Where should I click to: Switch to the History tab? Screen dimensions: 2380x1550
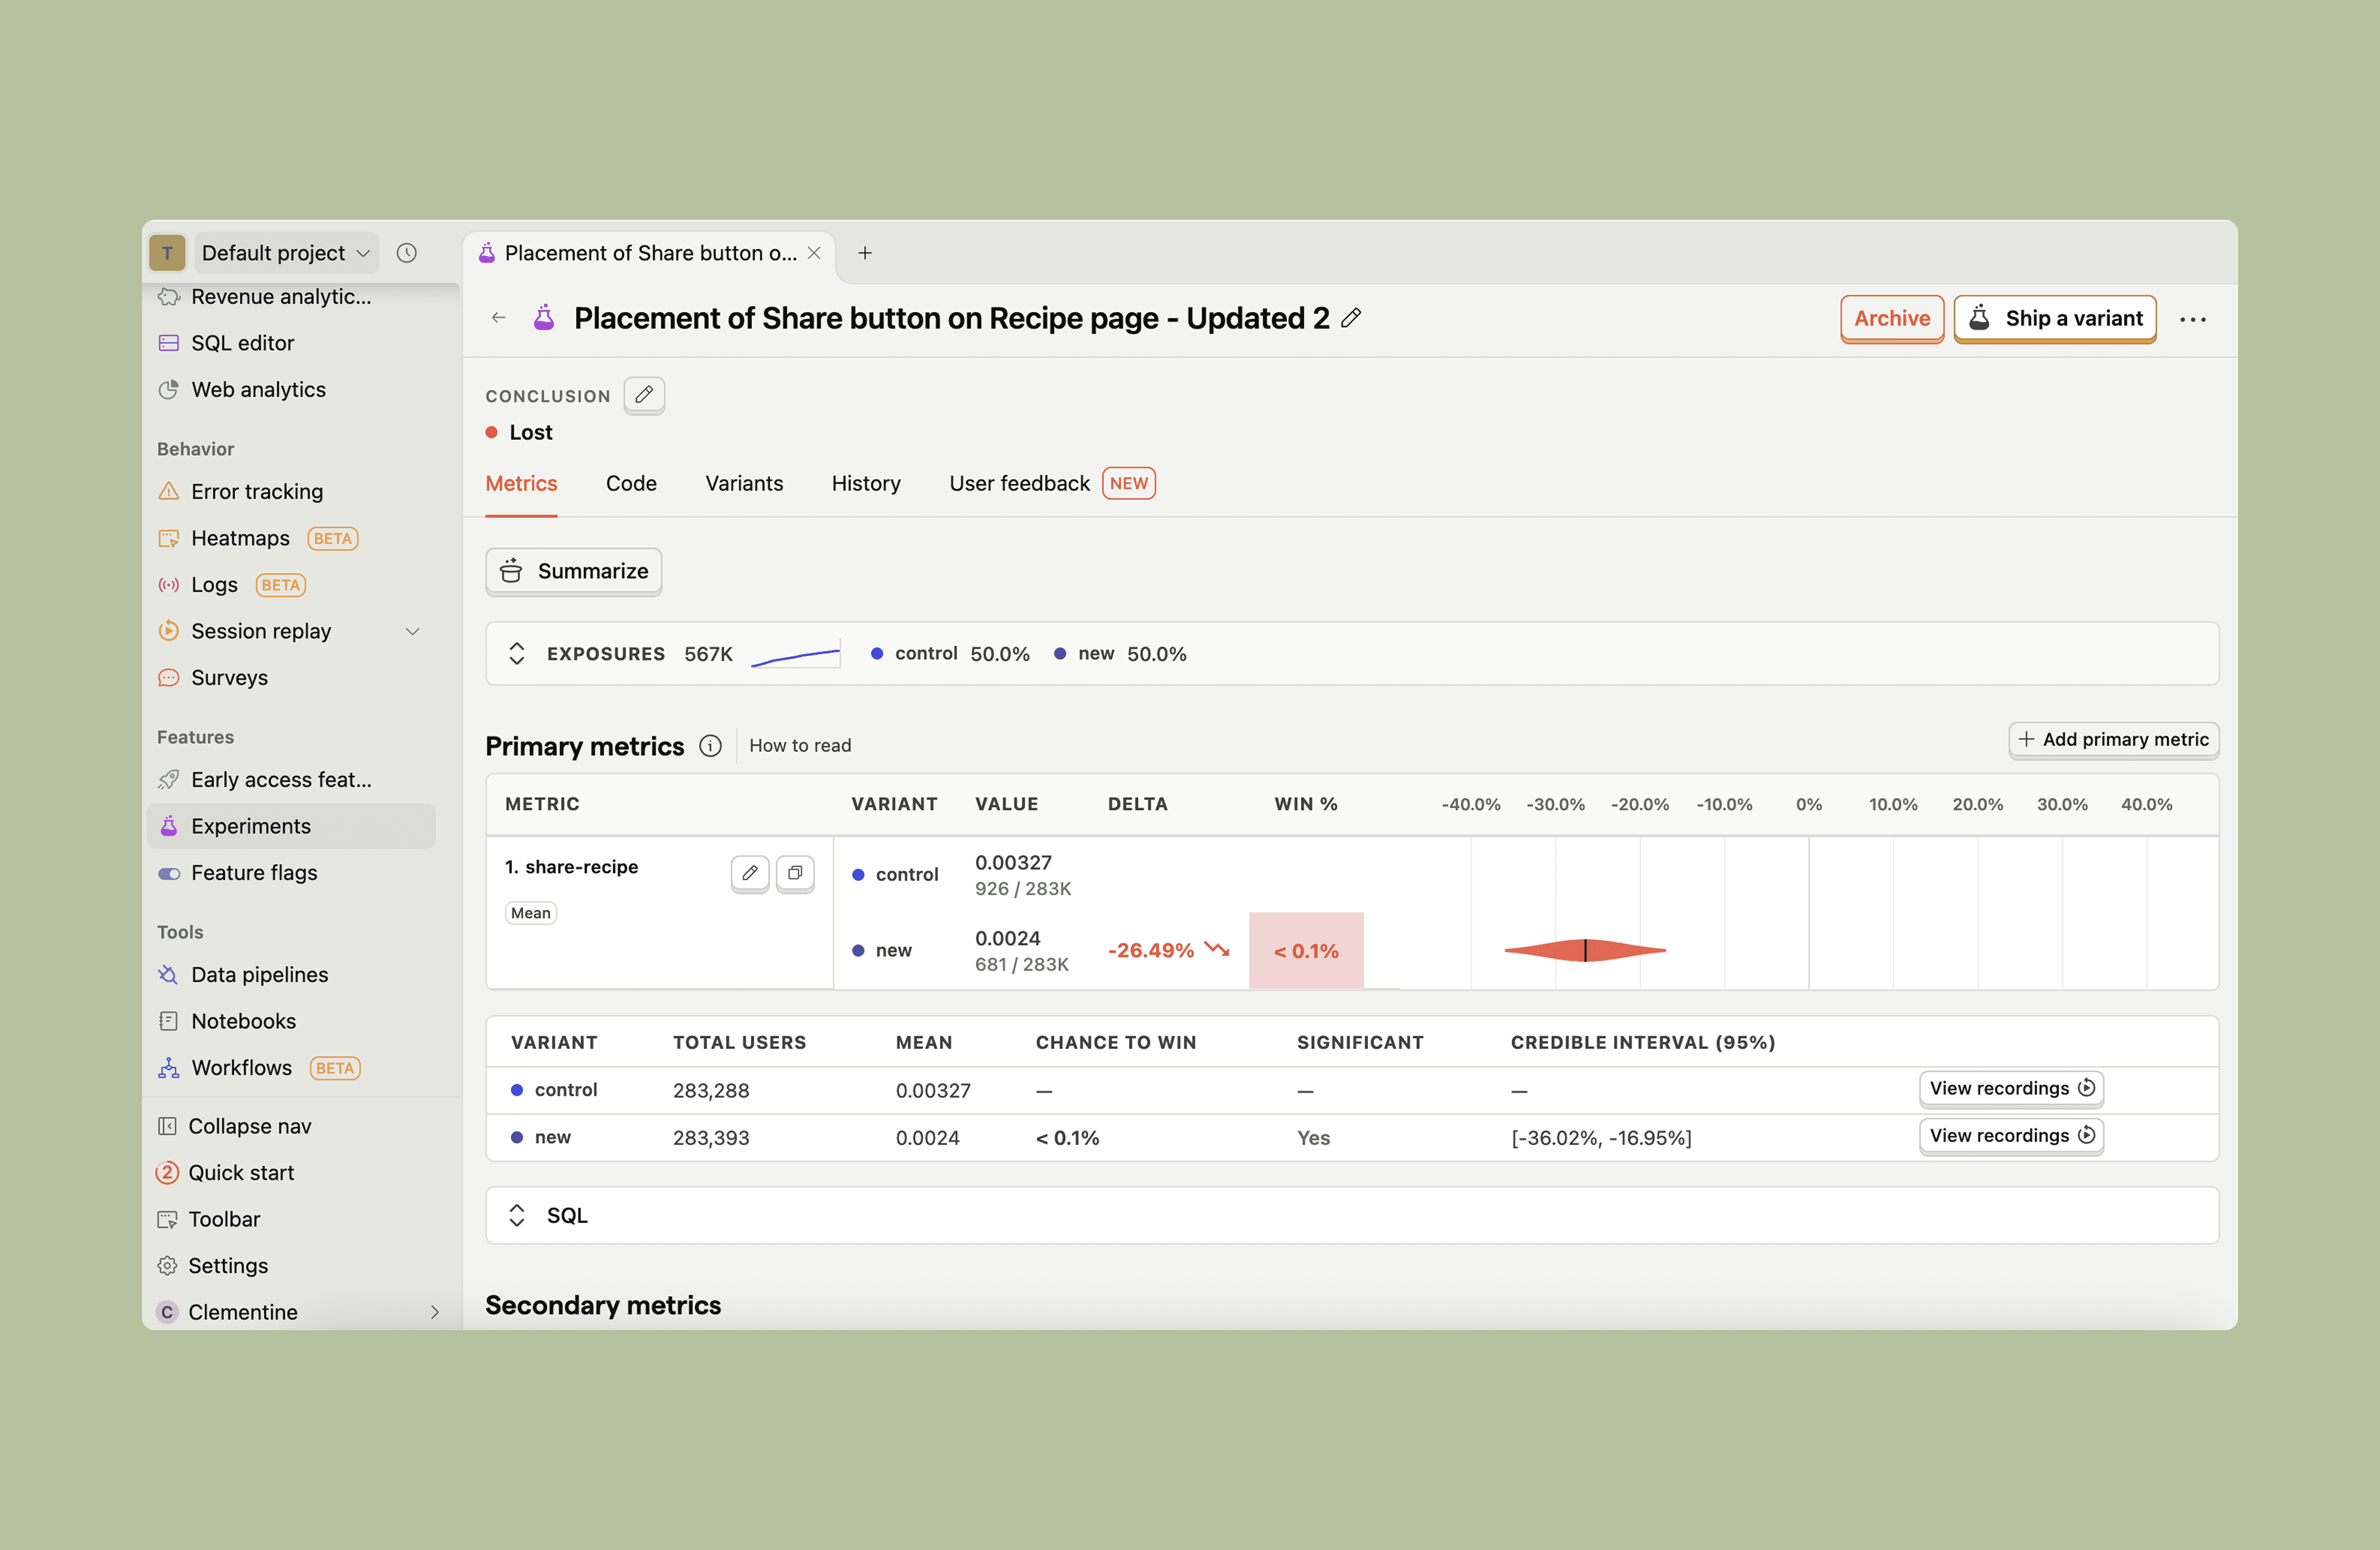[866, 484]
